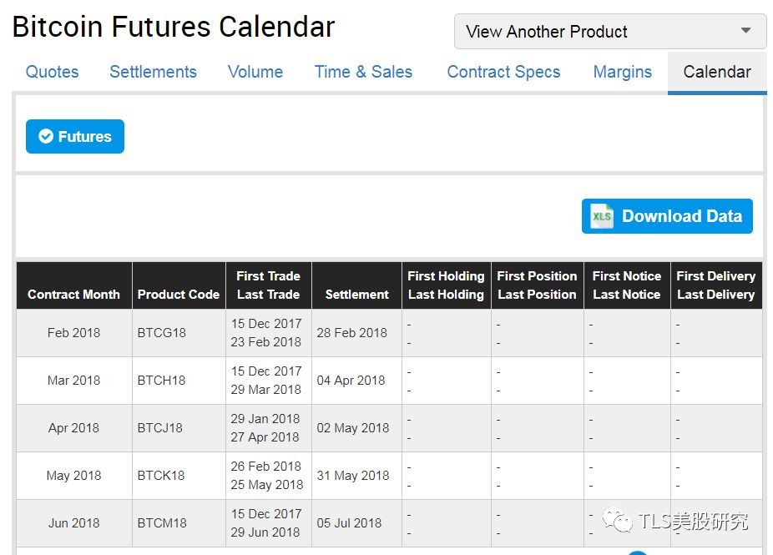Toggle the Futures filter button

point(75,137)
